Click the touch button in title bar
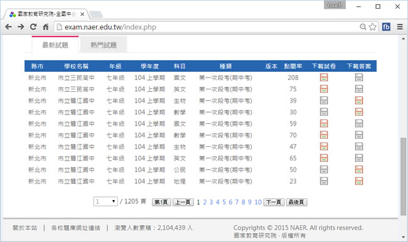This screenshot has height=242, width=408. (x=335, y=5)
